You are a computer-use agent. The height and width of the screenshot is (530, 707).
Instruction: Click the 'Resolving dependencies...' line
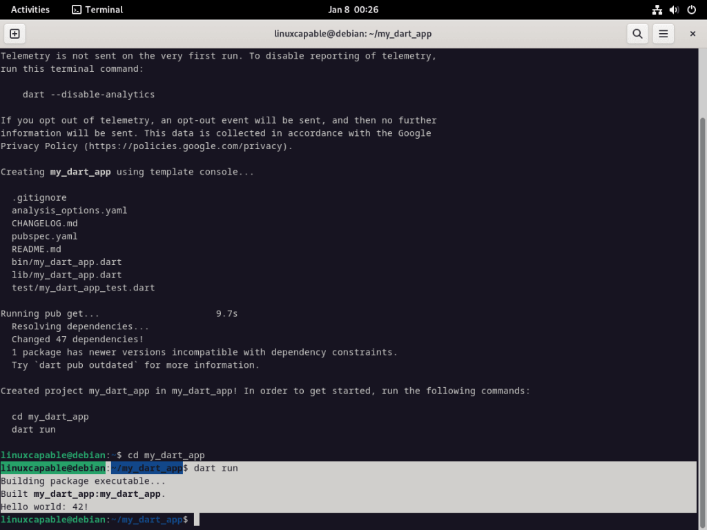pos(80,326)
